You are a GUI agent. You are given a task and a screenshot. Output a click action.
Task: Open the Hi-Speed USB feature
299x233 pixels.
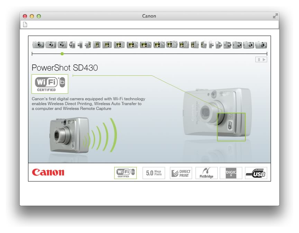coord(256,173)
